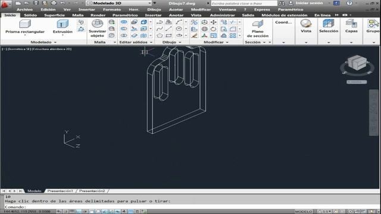The width and height of the screenshot is (381, 214).
Task: Select the Move tool in Modificar panel
Action: click(x=213, y=22)
